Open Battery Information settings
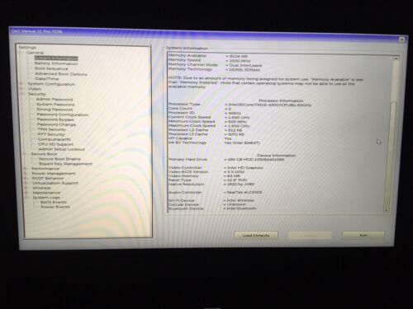413x309 pixels. [x=56, y=63]
